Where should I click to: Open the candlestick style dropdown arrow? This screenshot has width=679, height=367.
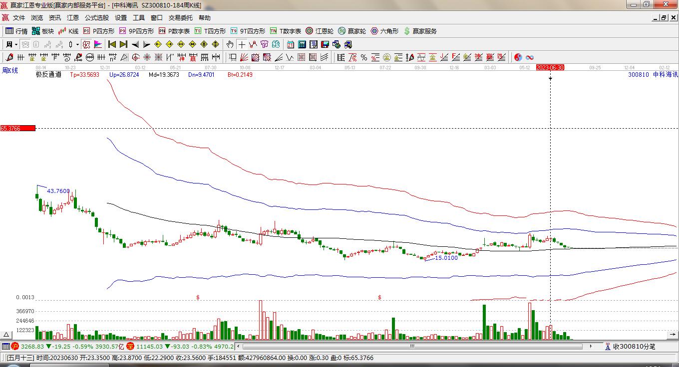[x=77, y=44]
